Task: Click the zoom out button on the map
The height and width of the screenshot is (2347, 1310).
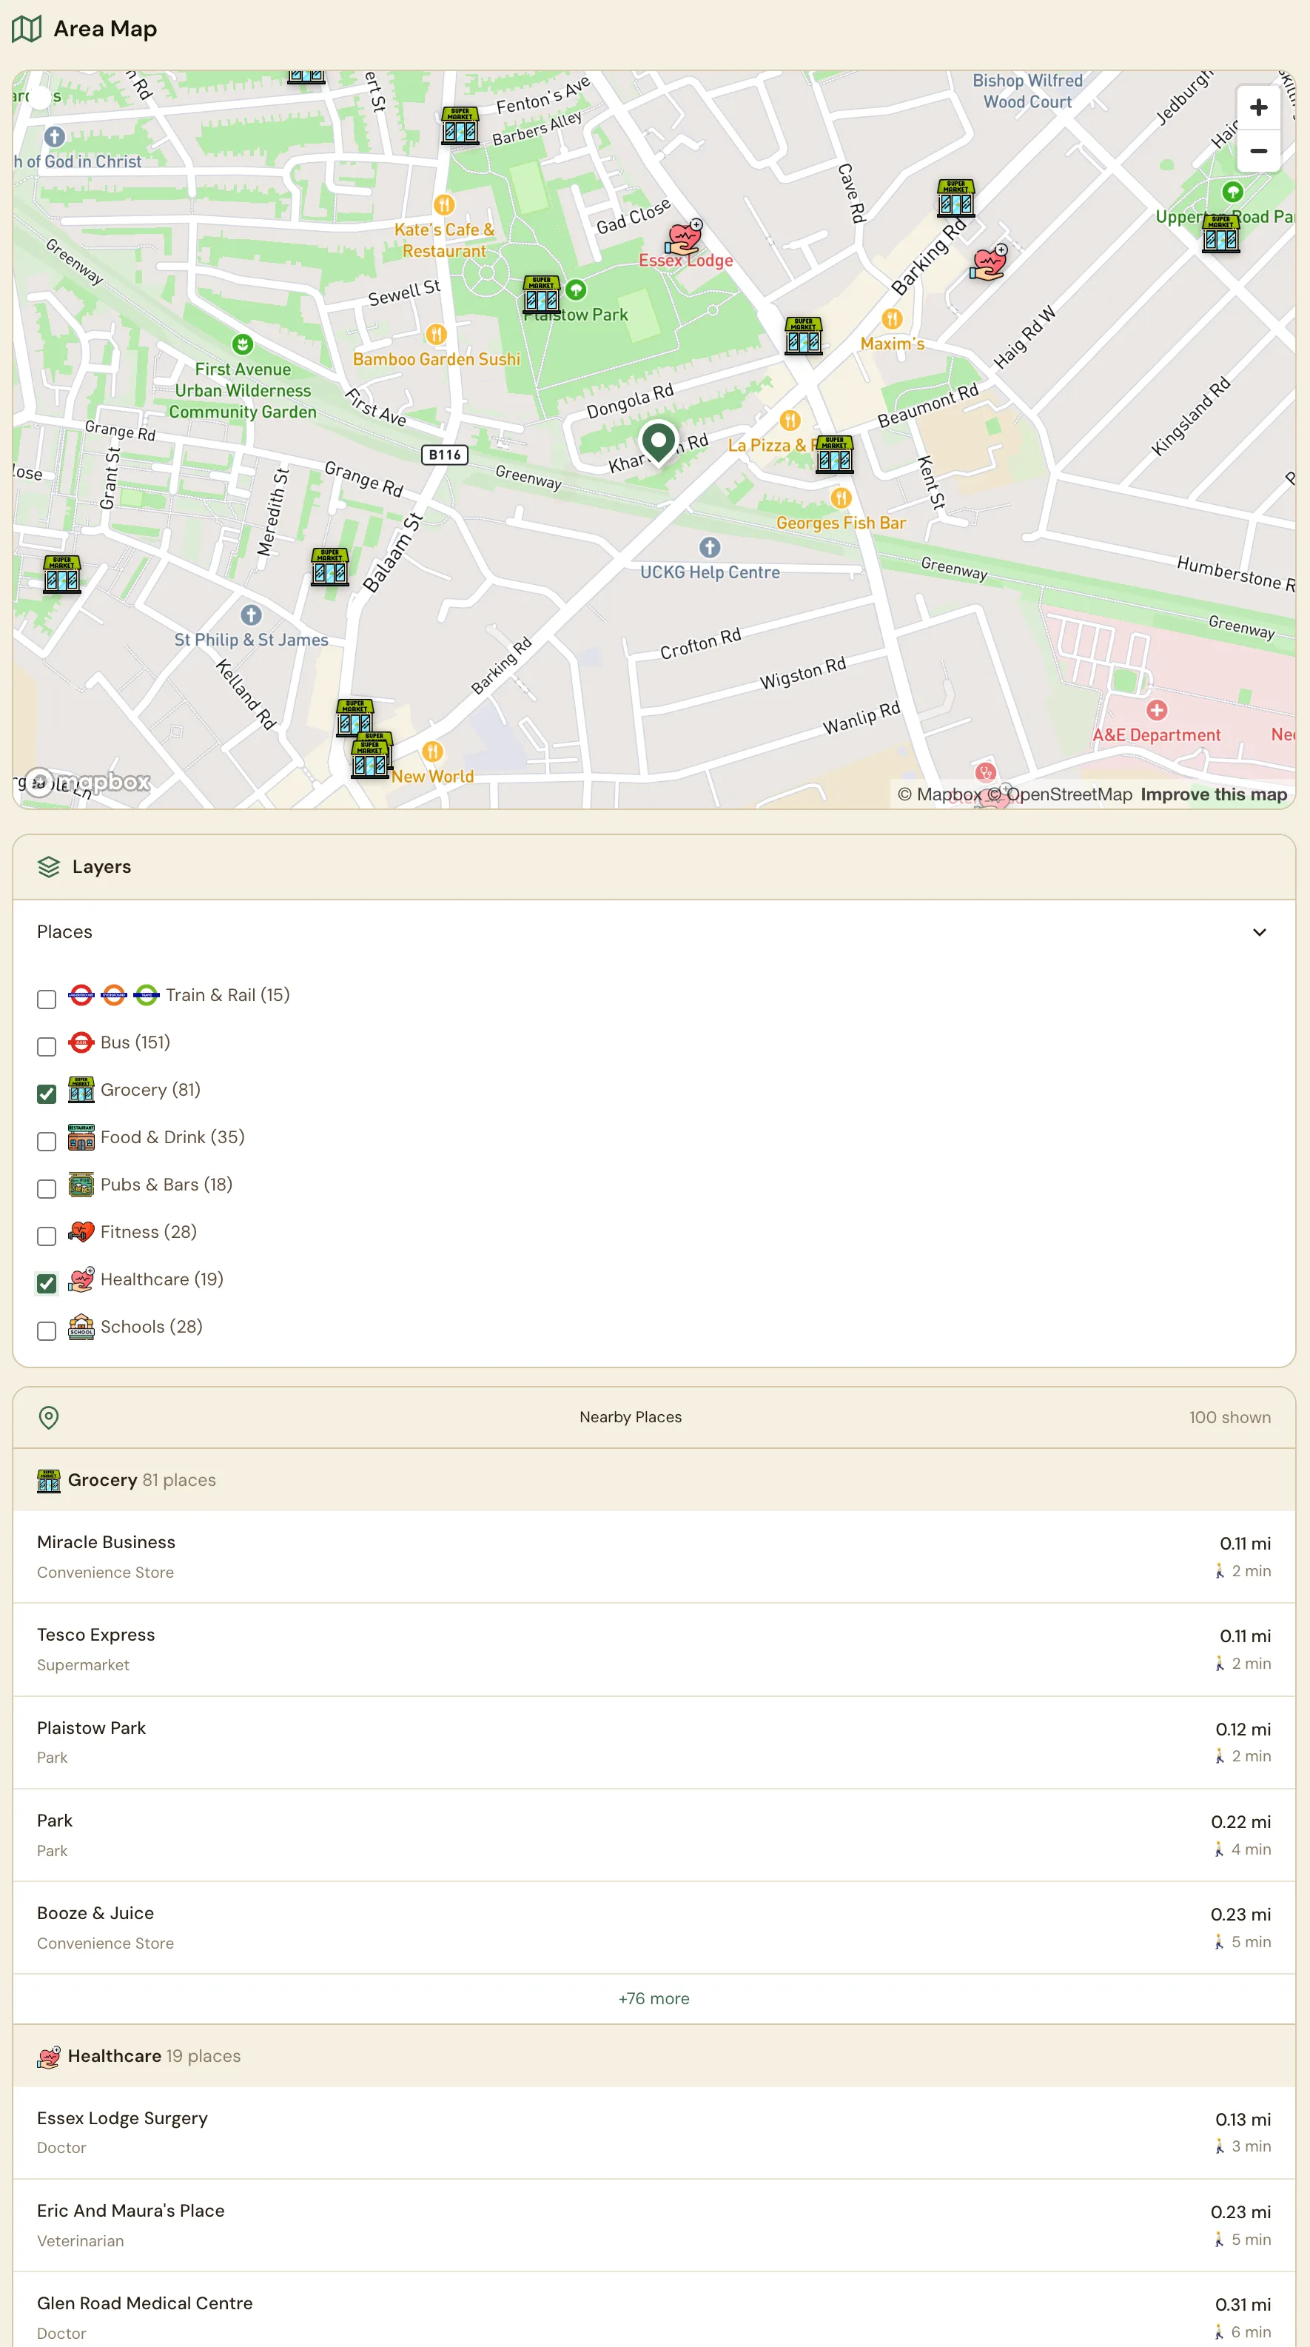Action: 1258,151
